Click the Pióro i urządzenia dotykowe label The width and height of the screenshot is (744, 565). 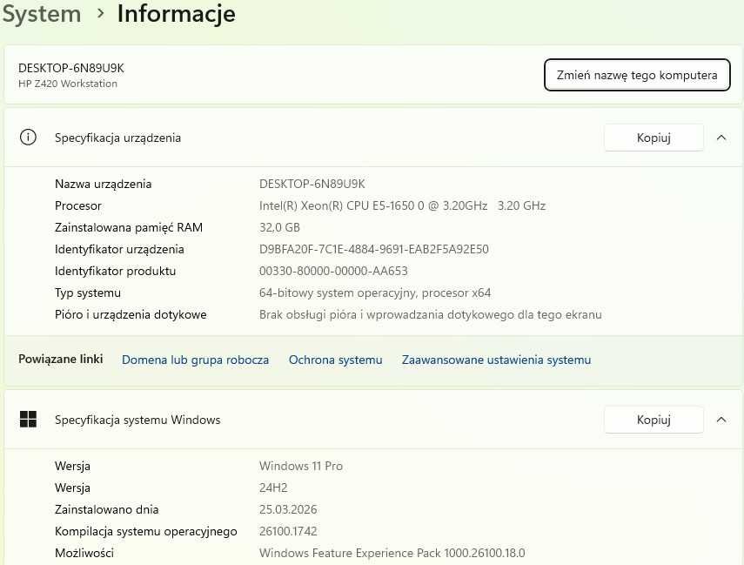(x=131, y=315)
